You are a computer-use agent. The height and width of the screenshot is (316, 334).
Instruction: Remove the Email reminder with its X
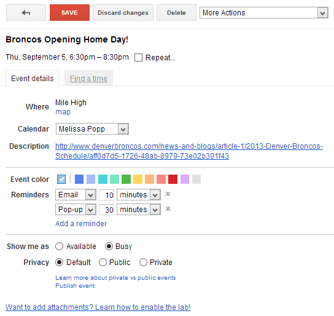click(x=168, y=194)
